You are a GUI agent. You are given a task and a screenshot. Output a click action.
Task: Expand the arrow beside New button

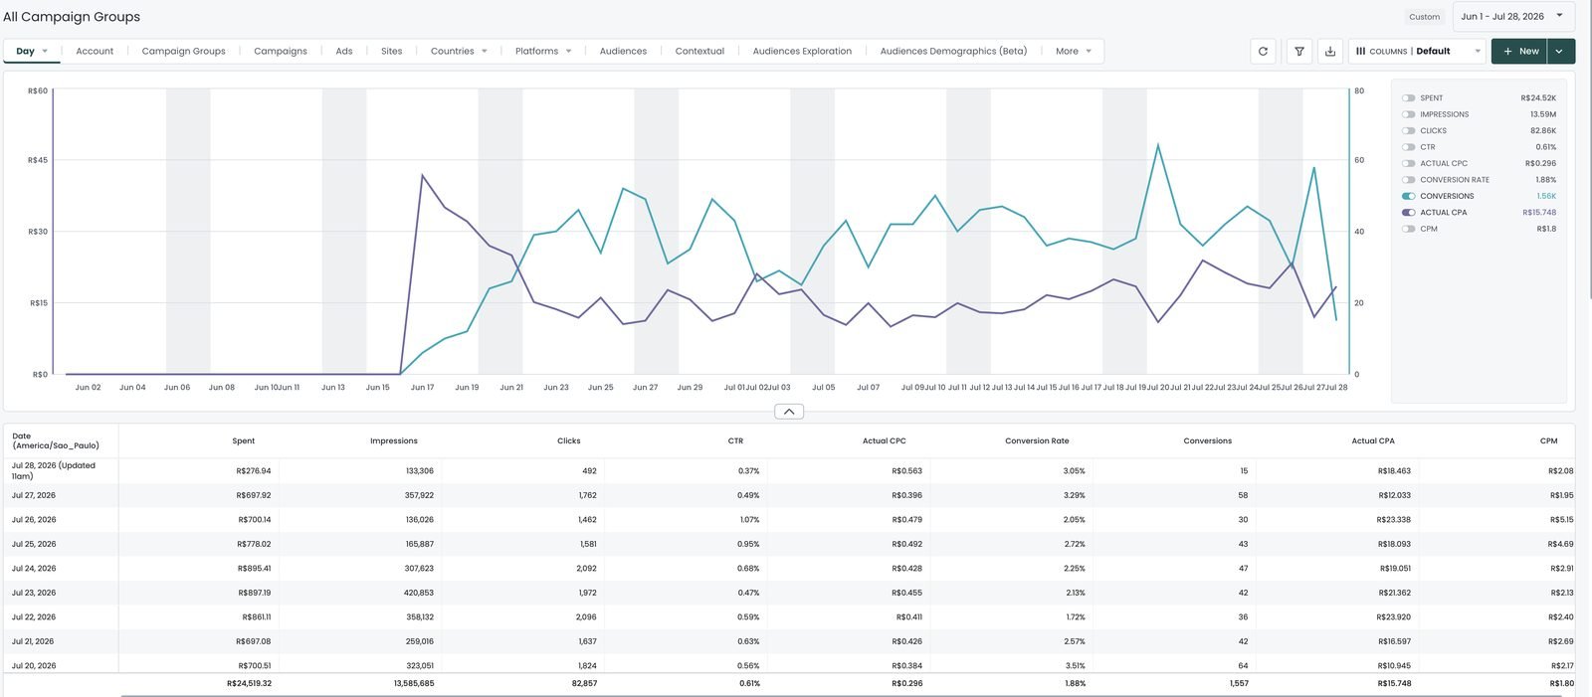coord(1560,51)
